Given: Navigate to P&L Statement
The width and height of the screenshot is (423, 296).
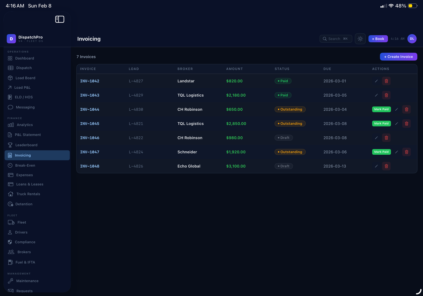Looking at the screenshot, I should coord(27,135).
